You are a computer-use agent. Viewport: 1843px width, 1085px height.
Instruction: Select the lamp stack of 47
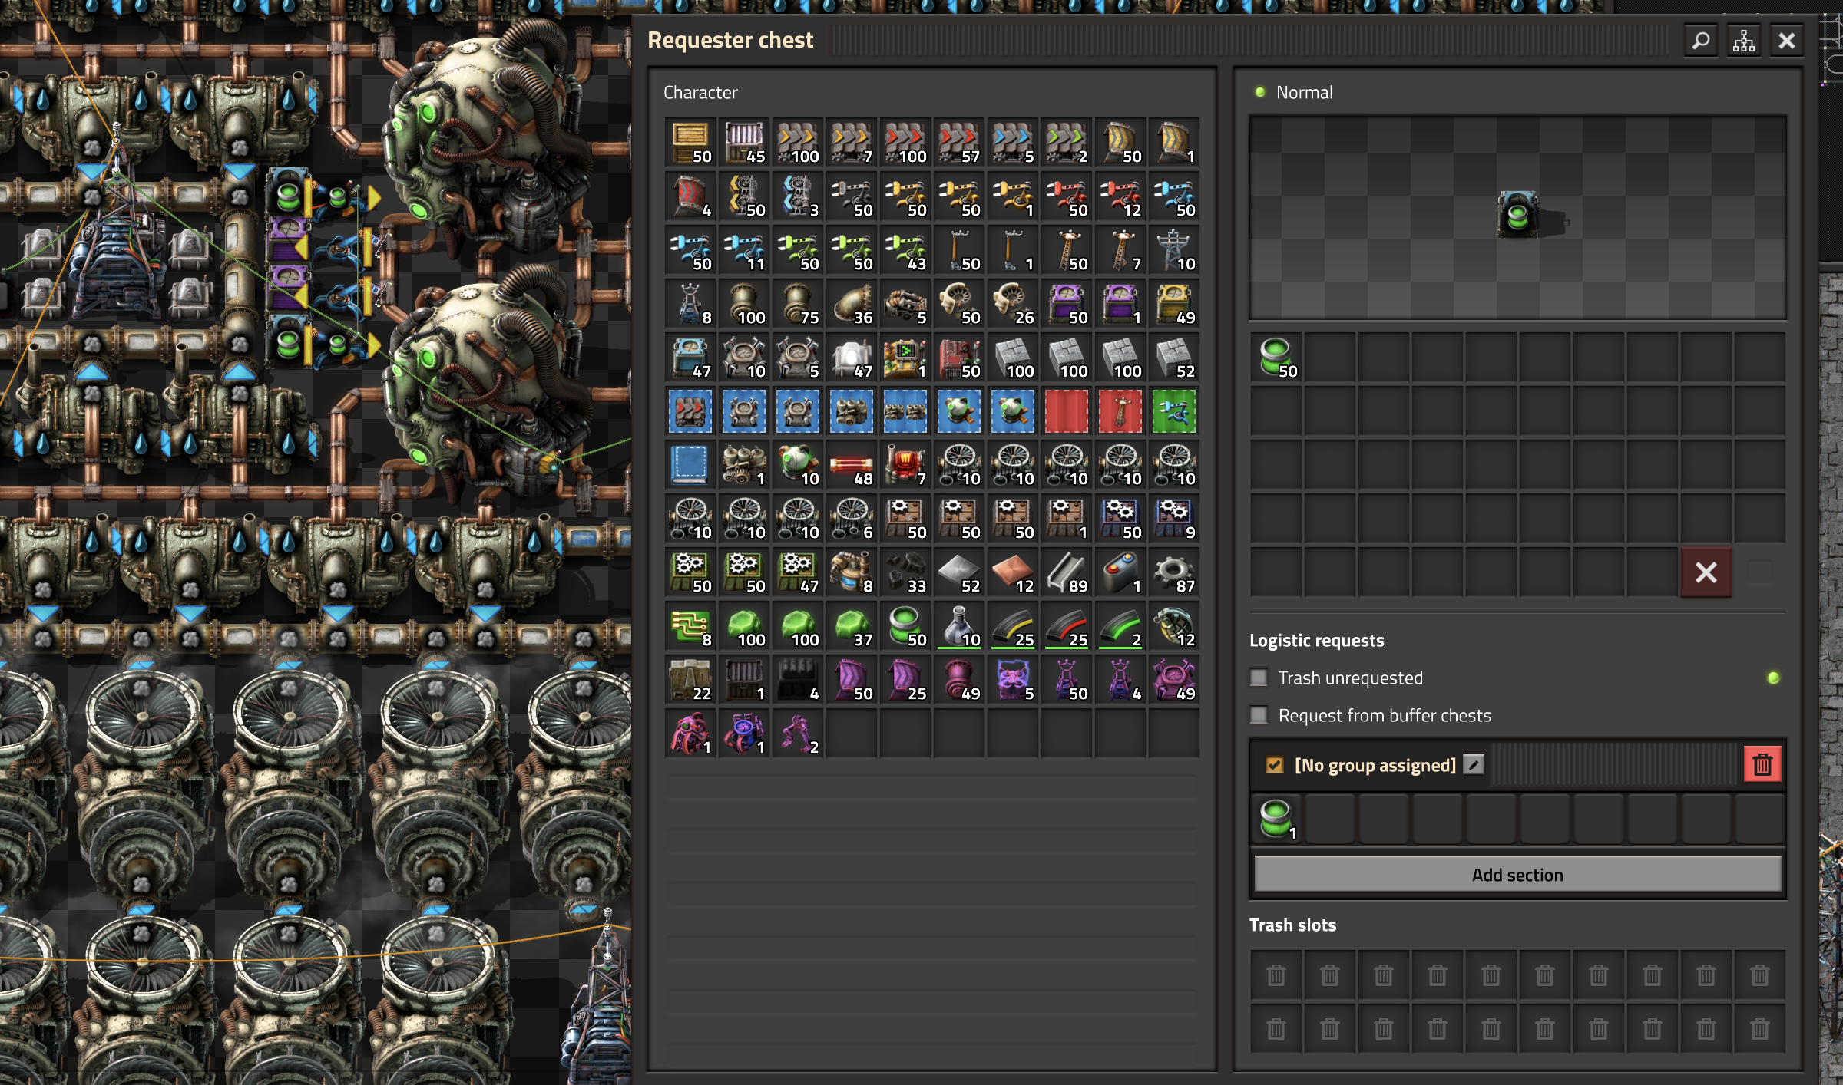[x=852, y=358]
